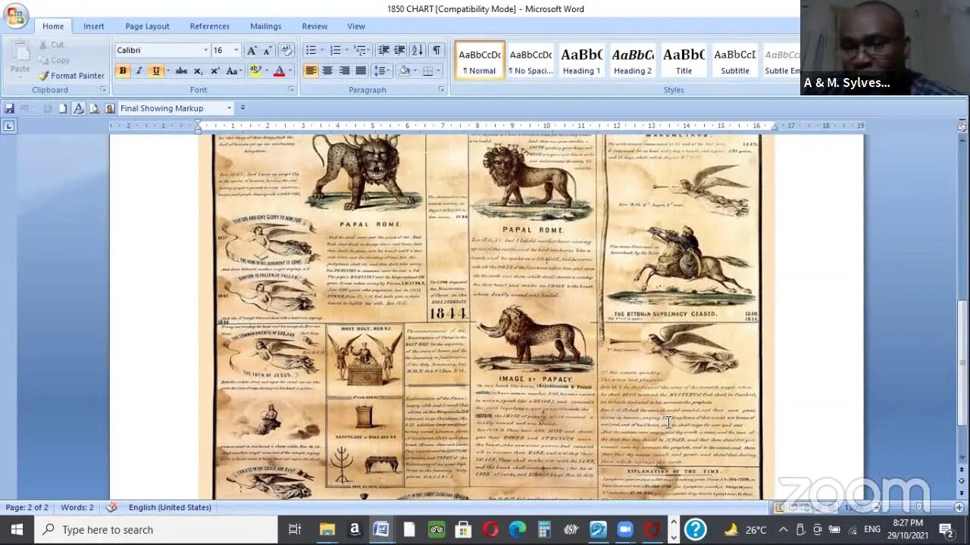Apply the No Spacing style
The width and height of the screenshot is (970, 545).
[530, 60]
